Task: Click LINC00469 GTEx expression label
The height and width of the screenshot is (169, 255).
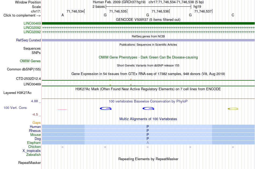Action: 32,84
